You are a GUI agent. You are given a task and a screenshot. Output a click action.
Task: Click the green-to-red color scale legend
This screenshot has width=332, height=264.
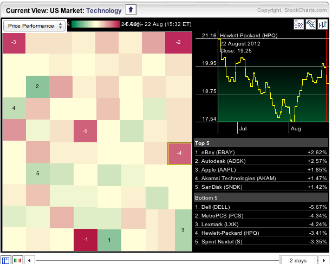tap(96, 24)
